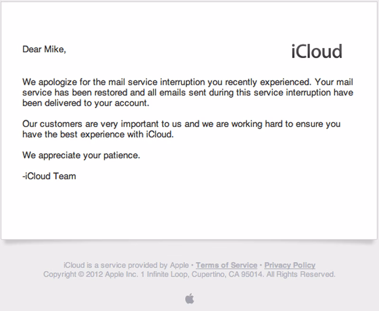
Task: Click the Apple icon below the copyright line
Action: [x=189, y=298]
